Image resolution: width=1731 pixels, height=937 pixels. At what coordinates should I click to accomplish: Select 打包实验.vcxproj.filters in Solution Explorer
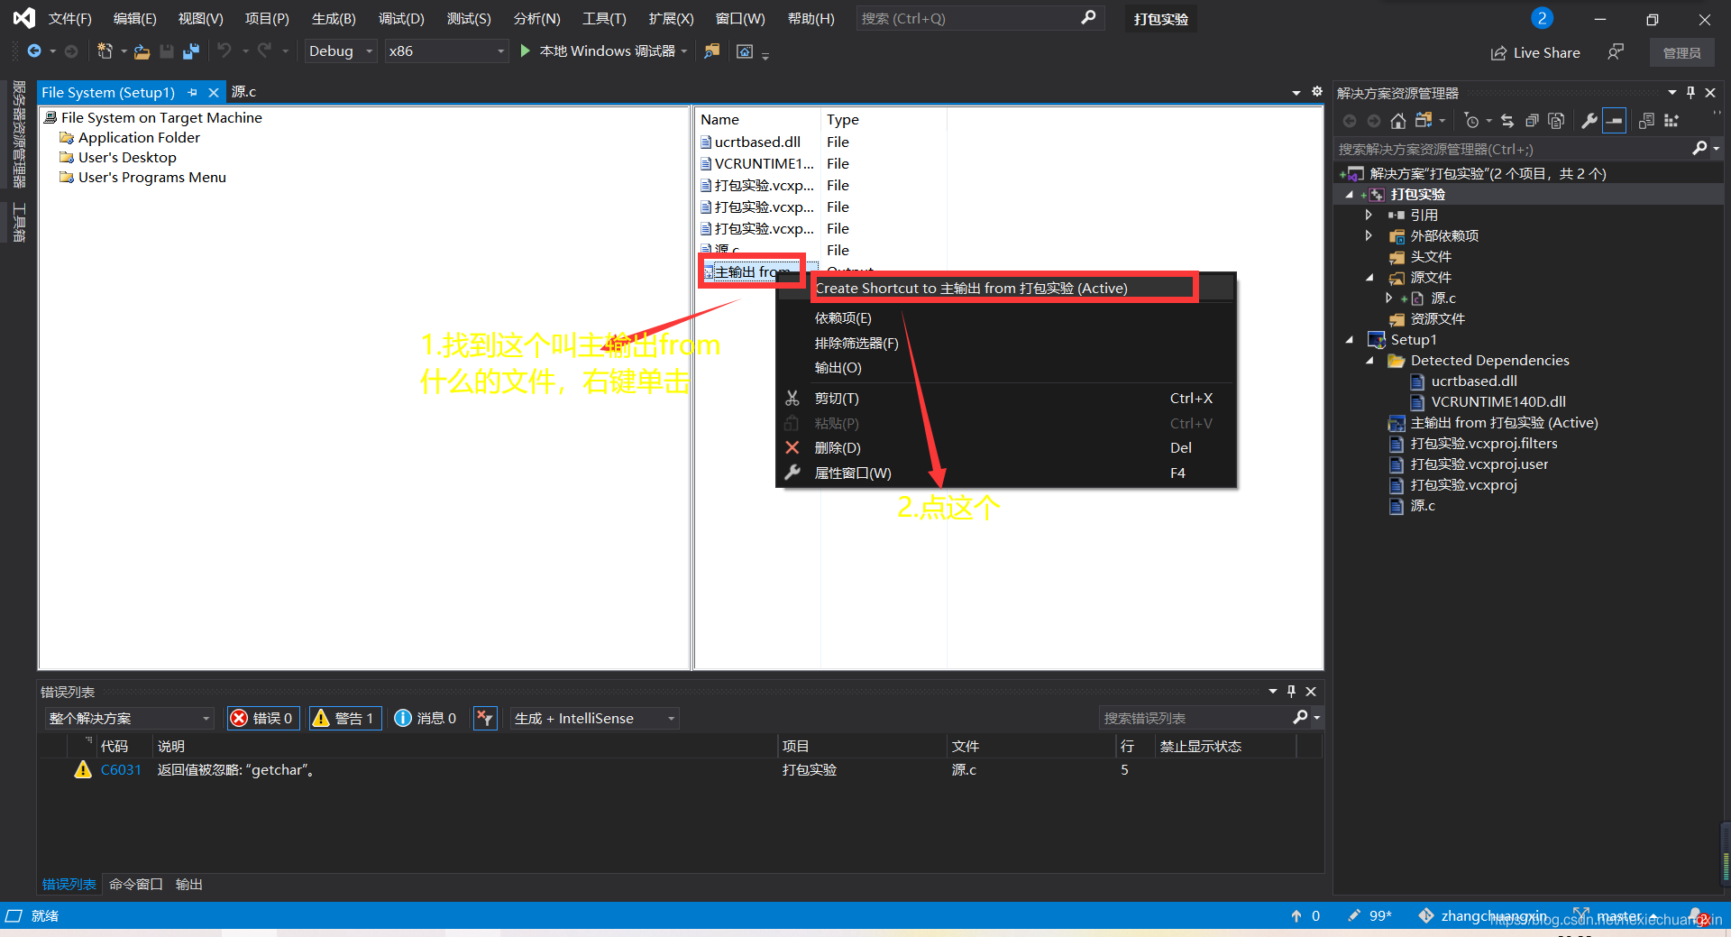1483,444
